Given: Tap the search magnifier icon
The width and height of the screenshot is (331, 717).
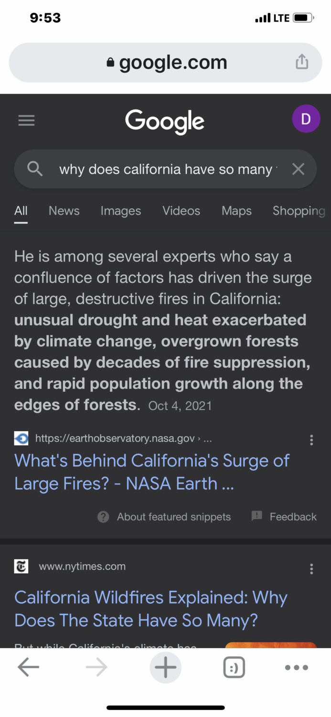Looking at the screenshot, I should tap(35, 169).
